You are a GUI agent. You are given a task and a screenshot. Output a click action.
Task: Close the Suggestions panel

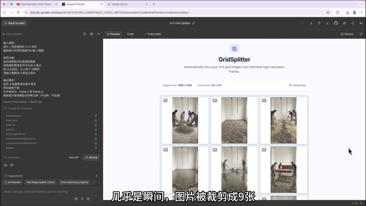[x=97, y=176]
